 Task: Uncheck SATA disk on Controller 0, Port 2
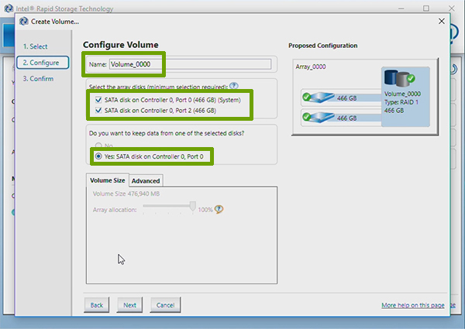[98, 111]
